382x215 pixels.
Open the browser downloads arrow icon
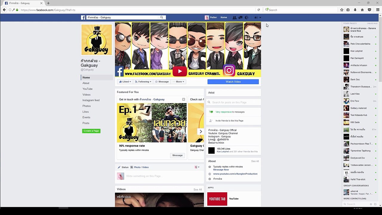(355, 10)
